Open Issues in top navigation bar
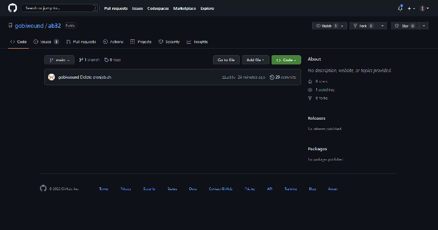438x230 pixels. pos(137,8)
